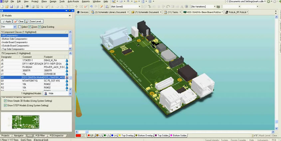
Task: Click the Undo arrow icon
Action: [92, 7]
